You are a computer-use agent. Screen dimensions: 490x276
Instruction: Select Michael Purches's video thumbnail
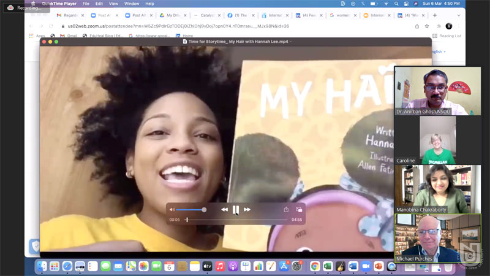click(437, 238)
